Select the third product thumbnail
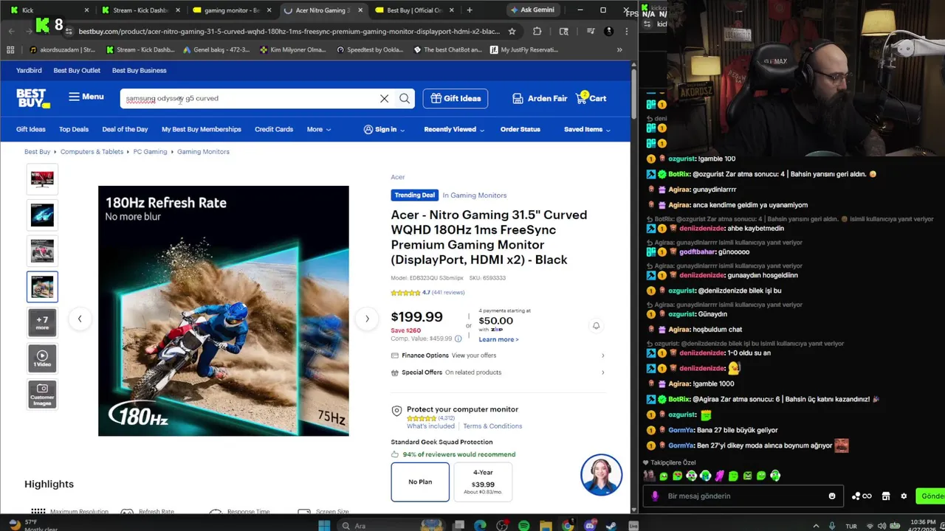The width and height of the screenshot is (945, 531). [x=42, y=251]
